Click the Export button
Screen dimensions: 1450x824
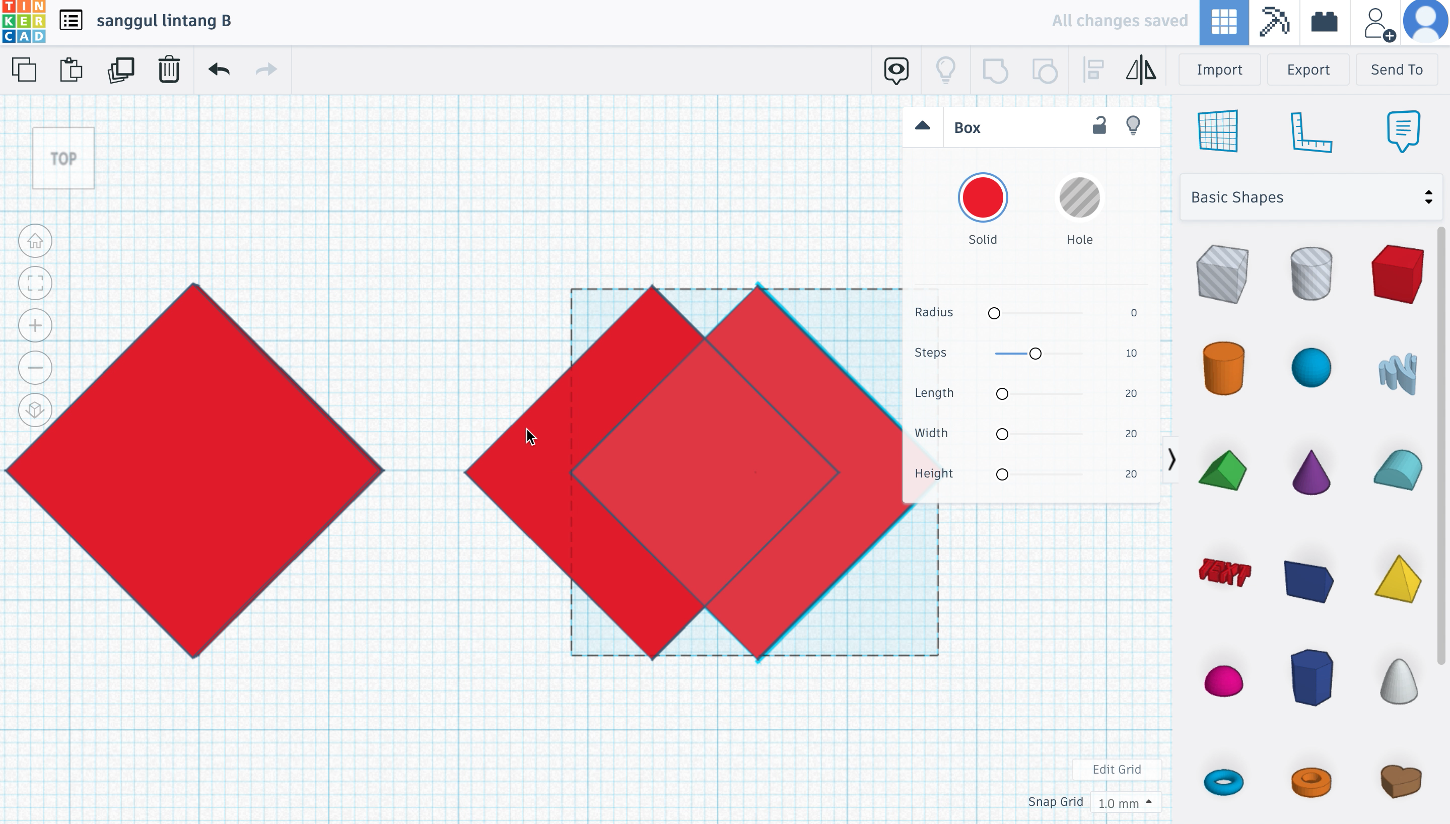[1307, 68]
